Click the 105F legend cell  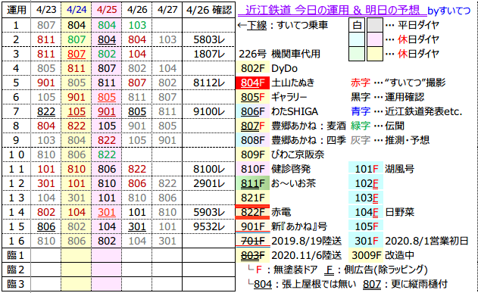366,226
